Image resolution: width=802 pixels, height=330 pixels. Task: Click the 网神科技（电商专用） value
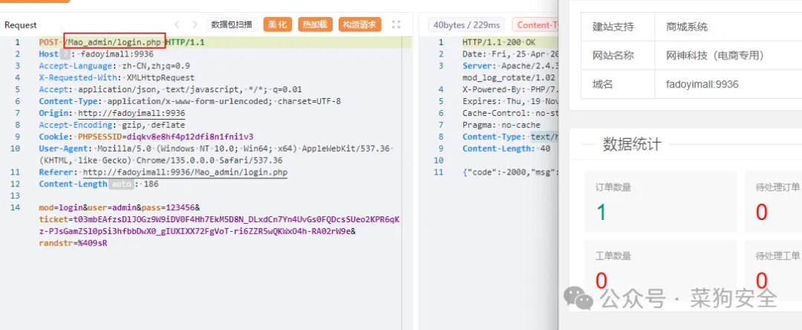tap(715, 55)
